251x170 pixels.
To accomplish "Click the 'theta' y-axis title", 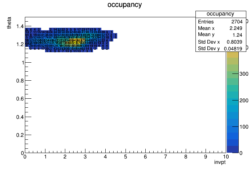I will [9, 23].
